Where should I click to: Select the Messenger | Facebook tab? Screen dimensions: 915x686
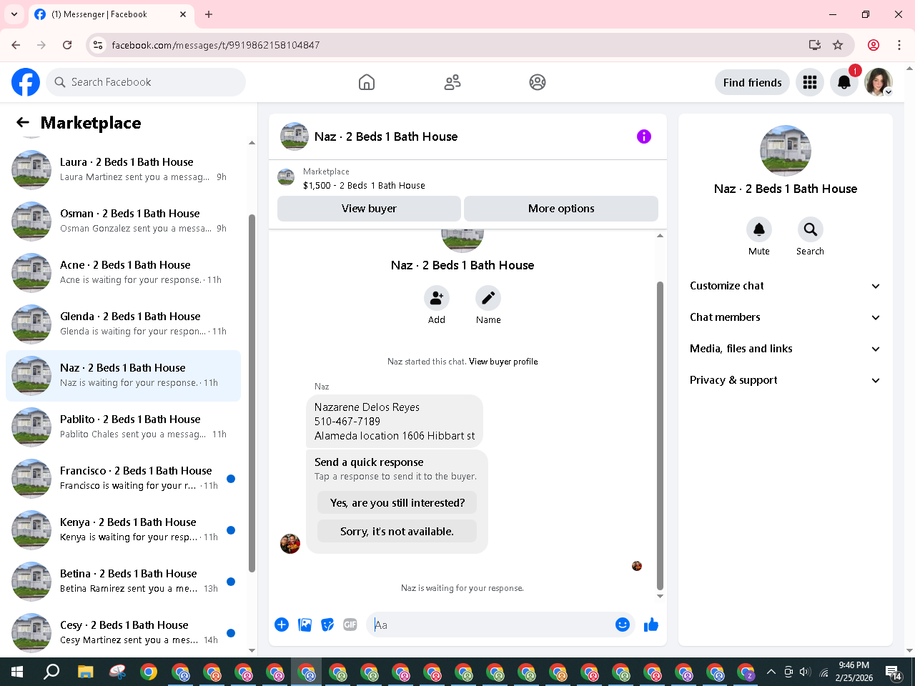(x=111, y=14)
